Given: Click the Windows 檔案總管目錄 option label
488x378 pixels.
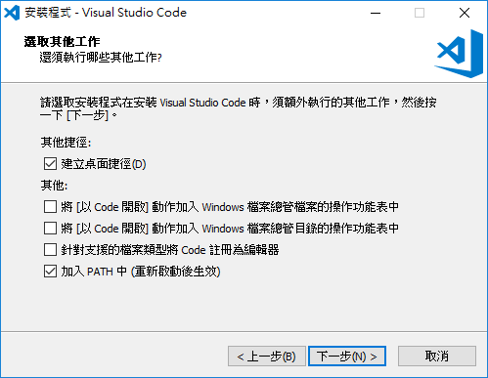Looking at the screenshot, I should pyautogui.click(x=230, y=229).
